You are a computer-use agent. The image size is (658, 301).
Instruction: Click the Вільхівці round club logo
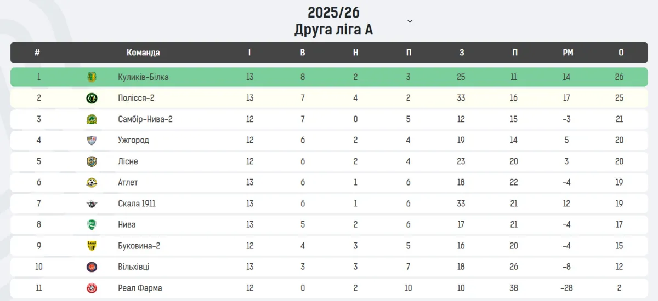coord(92,267)
